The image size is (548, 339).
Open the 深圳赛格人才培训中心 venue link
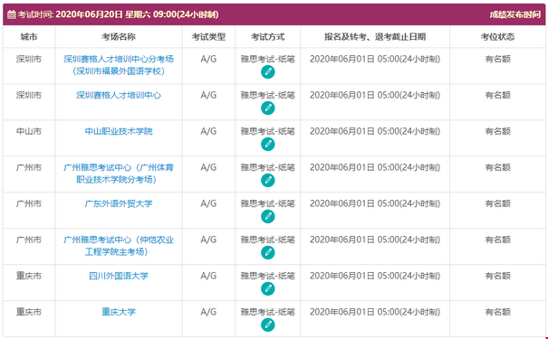click(x=119, y=95)
